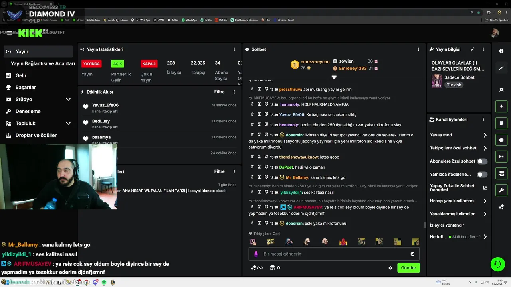Edit stream info with the pencil icon
This screenshot has width=511, height=287.
point(473,49)
